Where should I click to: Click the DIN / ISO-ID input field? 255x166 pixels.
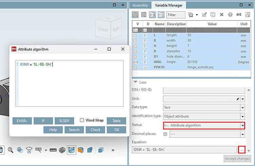point(204,90)
